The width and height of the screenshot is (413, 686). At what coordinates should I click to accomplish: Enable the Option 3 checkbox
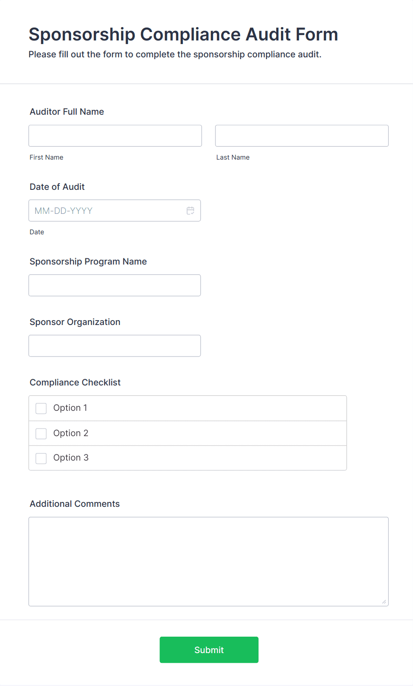tap(41, 458)
